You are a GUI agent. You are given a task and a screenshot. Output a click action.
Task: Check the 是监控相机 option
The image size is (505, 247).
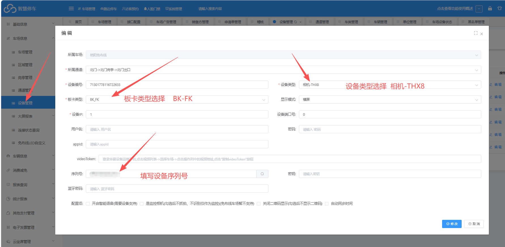coord(141,204)
